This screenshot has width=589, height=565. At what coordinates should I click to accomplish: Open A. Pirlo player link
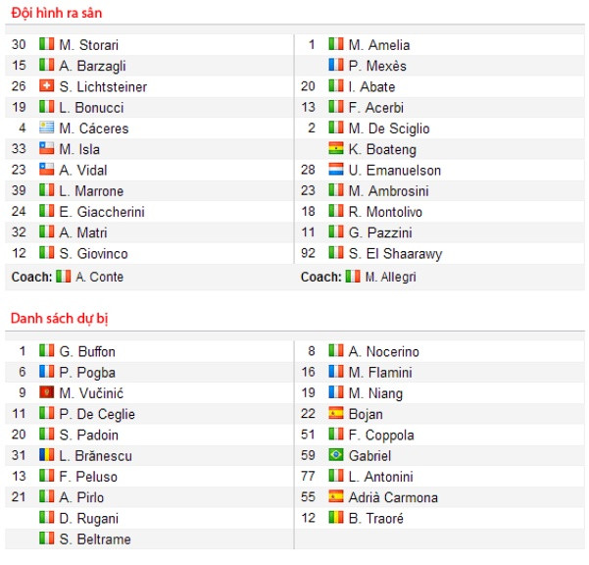click(x=80, y=497)
